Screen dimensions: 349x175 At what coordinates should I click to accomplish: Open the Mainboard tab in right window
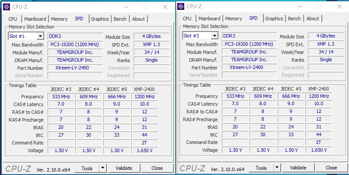[x=209, y=19]
